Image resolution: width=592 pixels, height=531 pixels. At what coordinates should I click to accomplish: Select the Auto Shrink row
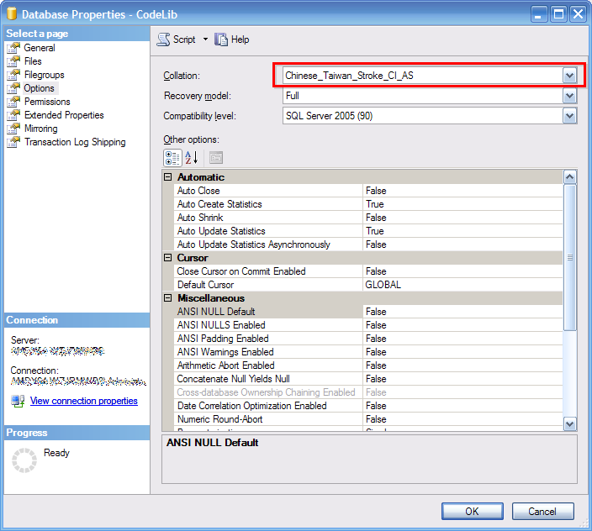pos(368,218)
